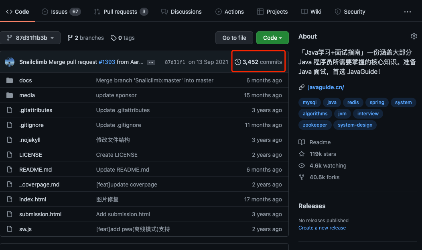422x250 pixels.
Task: Go to the Discussions tab
Action: point(181,12)
